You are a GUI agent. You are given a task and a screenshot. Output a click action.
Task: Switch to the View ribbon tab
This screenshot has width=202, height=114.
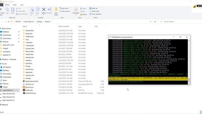pos(22,5)
